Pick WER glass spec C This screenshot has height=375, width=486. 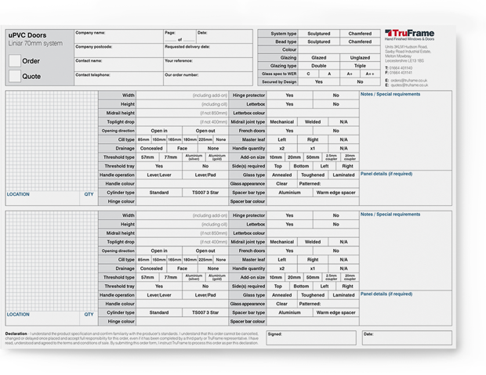308,74
